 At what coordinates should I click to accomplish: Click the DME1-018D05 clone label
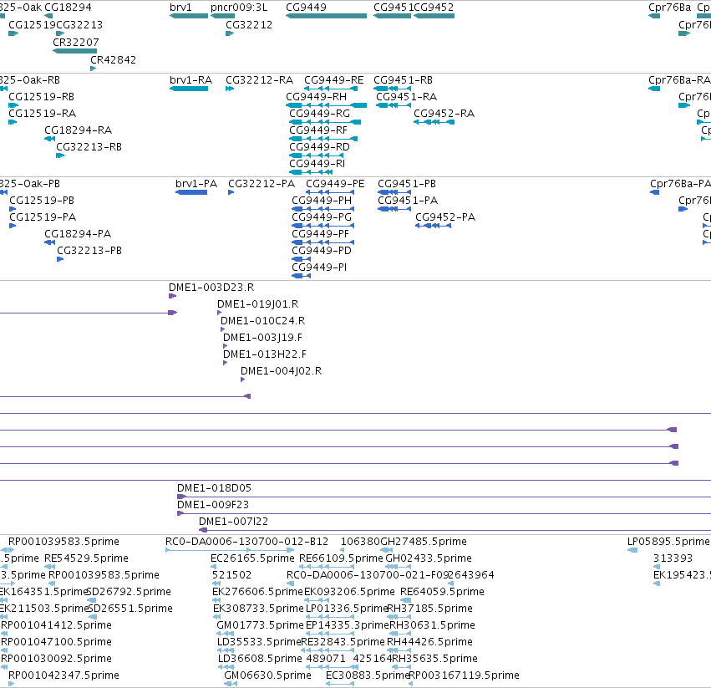214,488
